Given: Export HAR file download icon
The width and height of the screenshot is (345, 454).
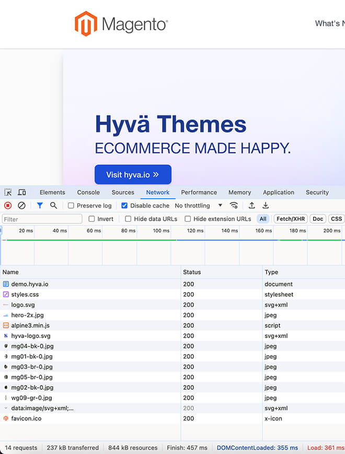Looking at the screenshot, I should 265,206.
